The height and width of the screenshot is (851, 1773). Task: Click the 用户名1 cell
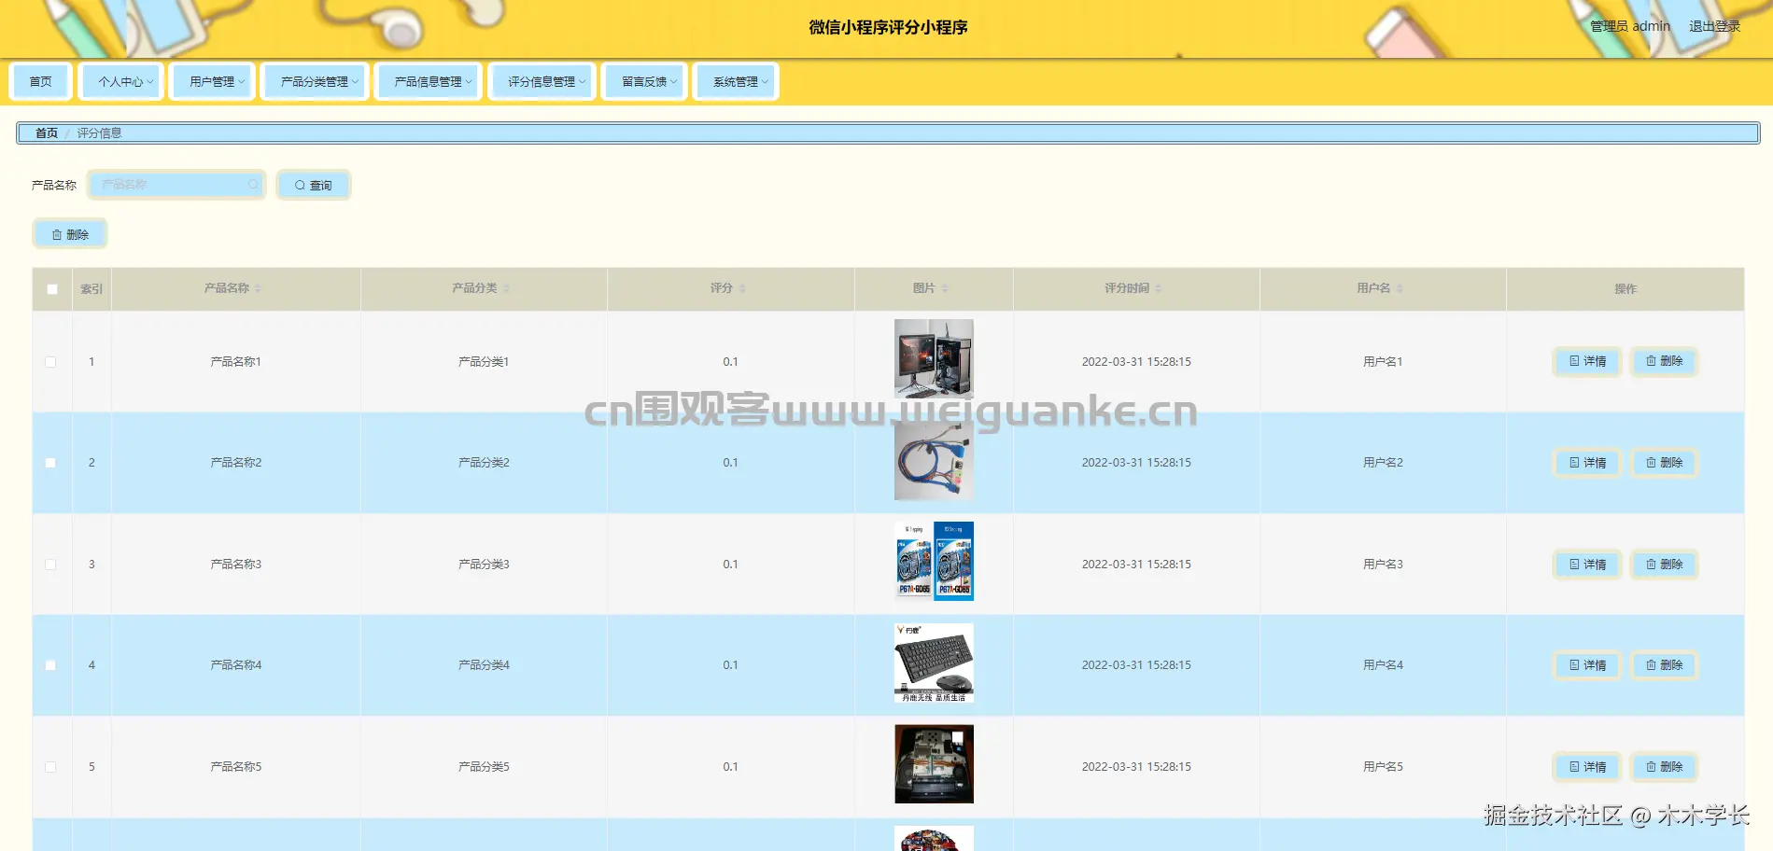1383,362
